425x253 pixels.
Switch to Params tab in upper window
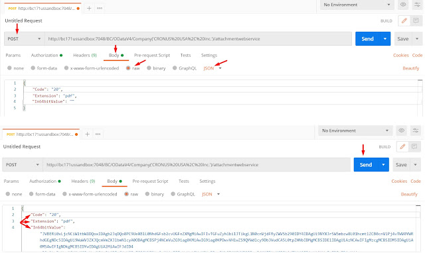click(13, 55)
